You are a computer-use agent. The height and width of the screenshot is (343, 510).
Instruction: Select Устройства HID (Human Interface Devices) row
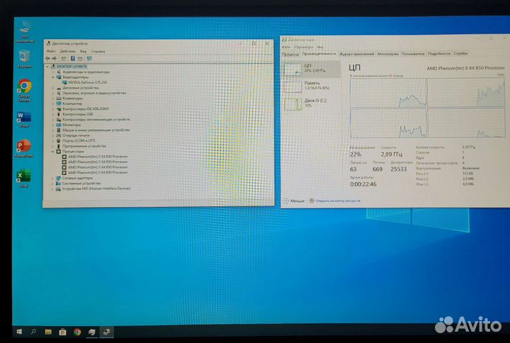(93, 189)
